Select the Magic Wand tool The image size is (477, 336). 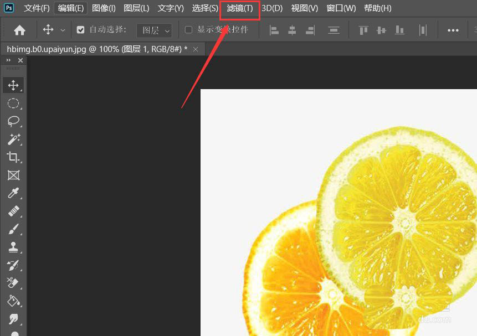point(13,139)
